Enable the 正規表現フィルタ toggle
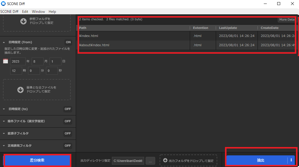The image size is (299, 167). click(x=68, y=146)
